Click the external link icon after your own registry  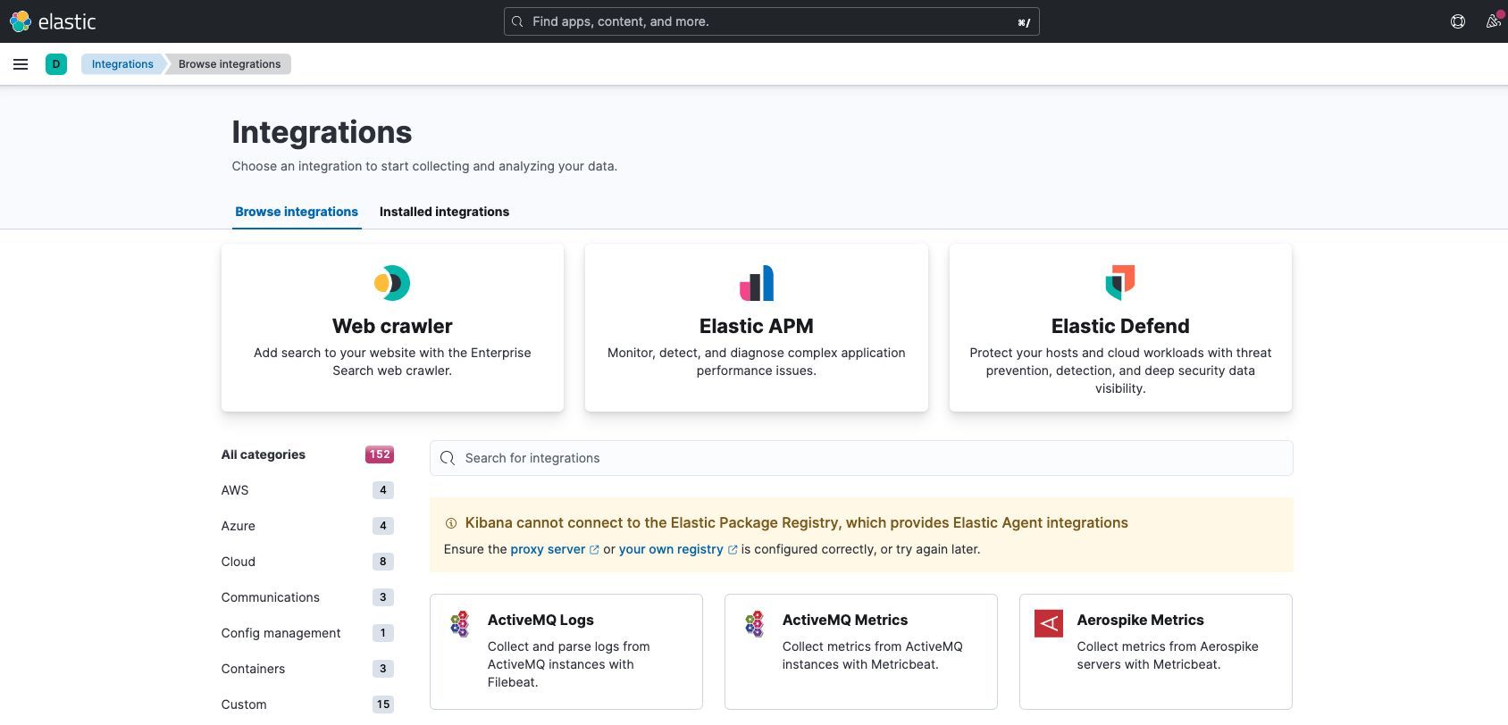pyautogui.click(x=733, y=550)
